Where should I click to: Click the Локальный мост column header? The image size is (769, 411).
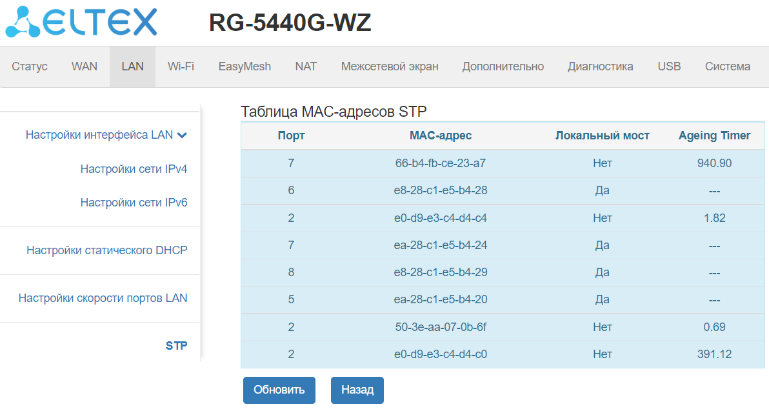[603, 136]
